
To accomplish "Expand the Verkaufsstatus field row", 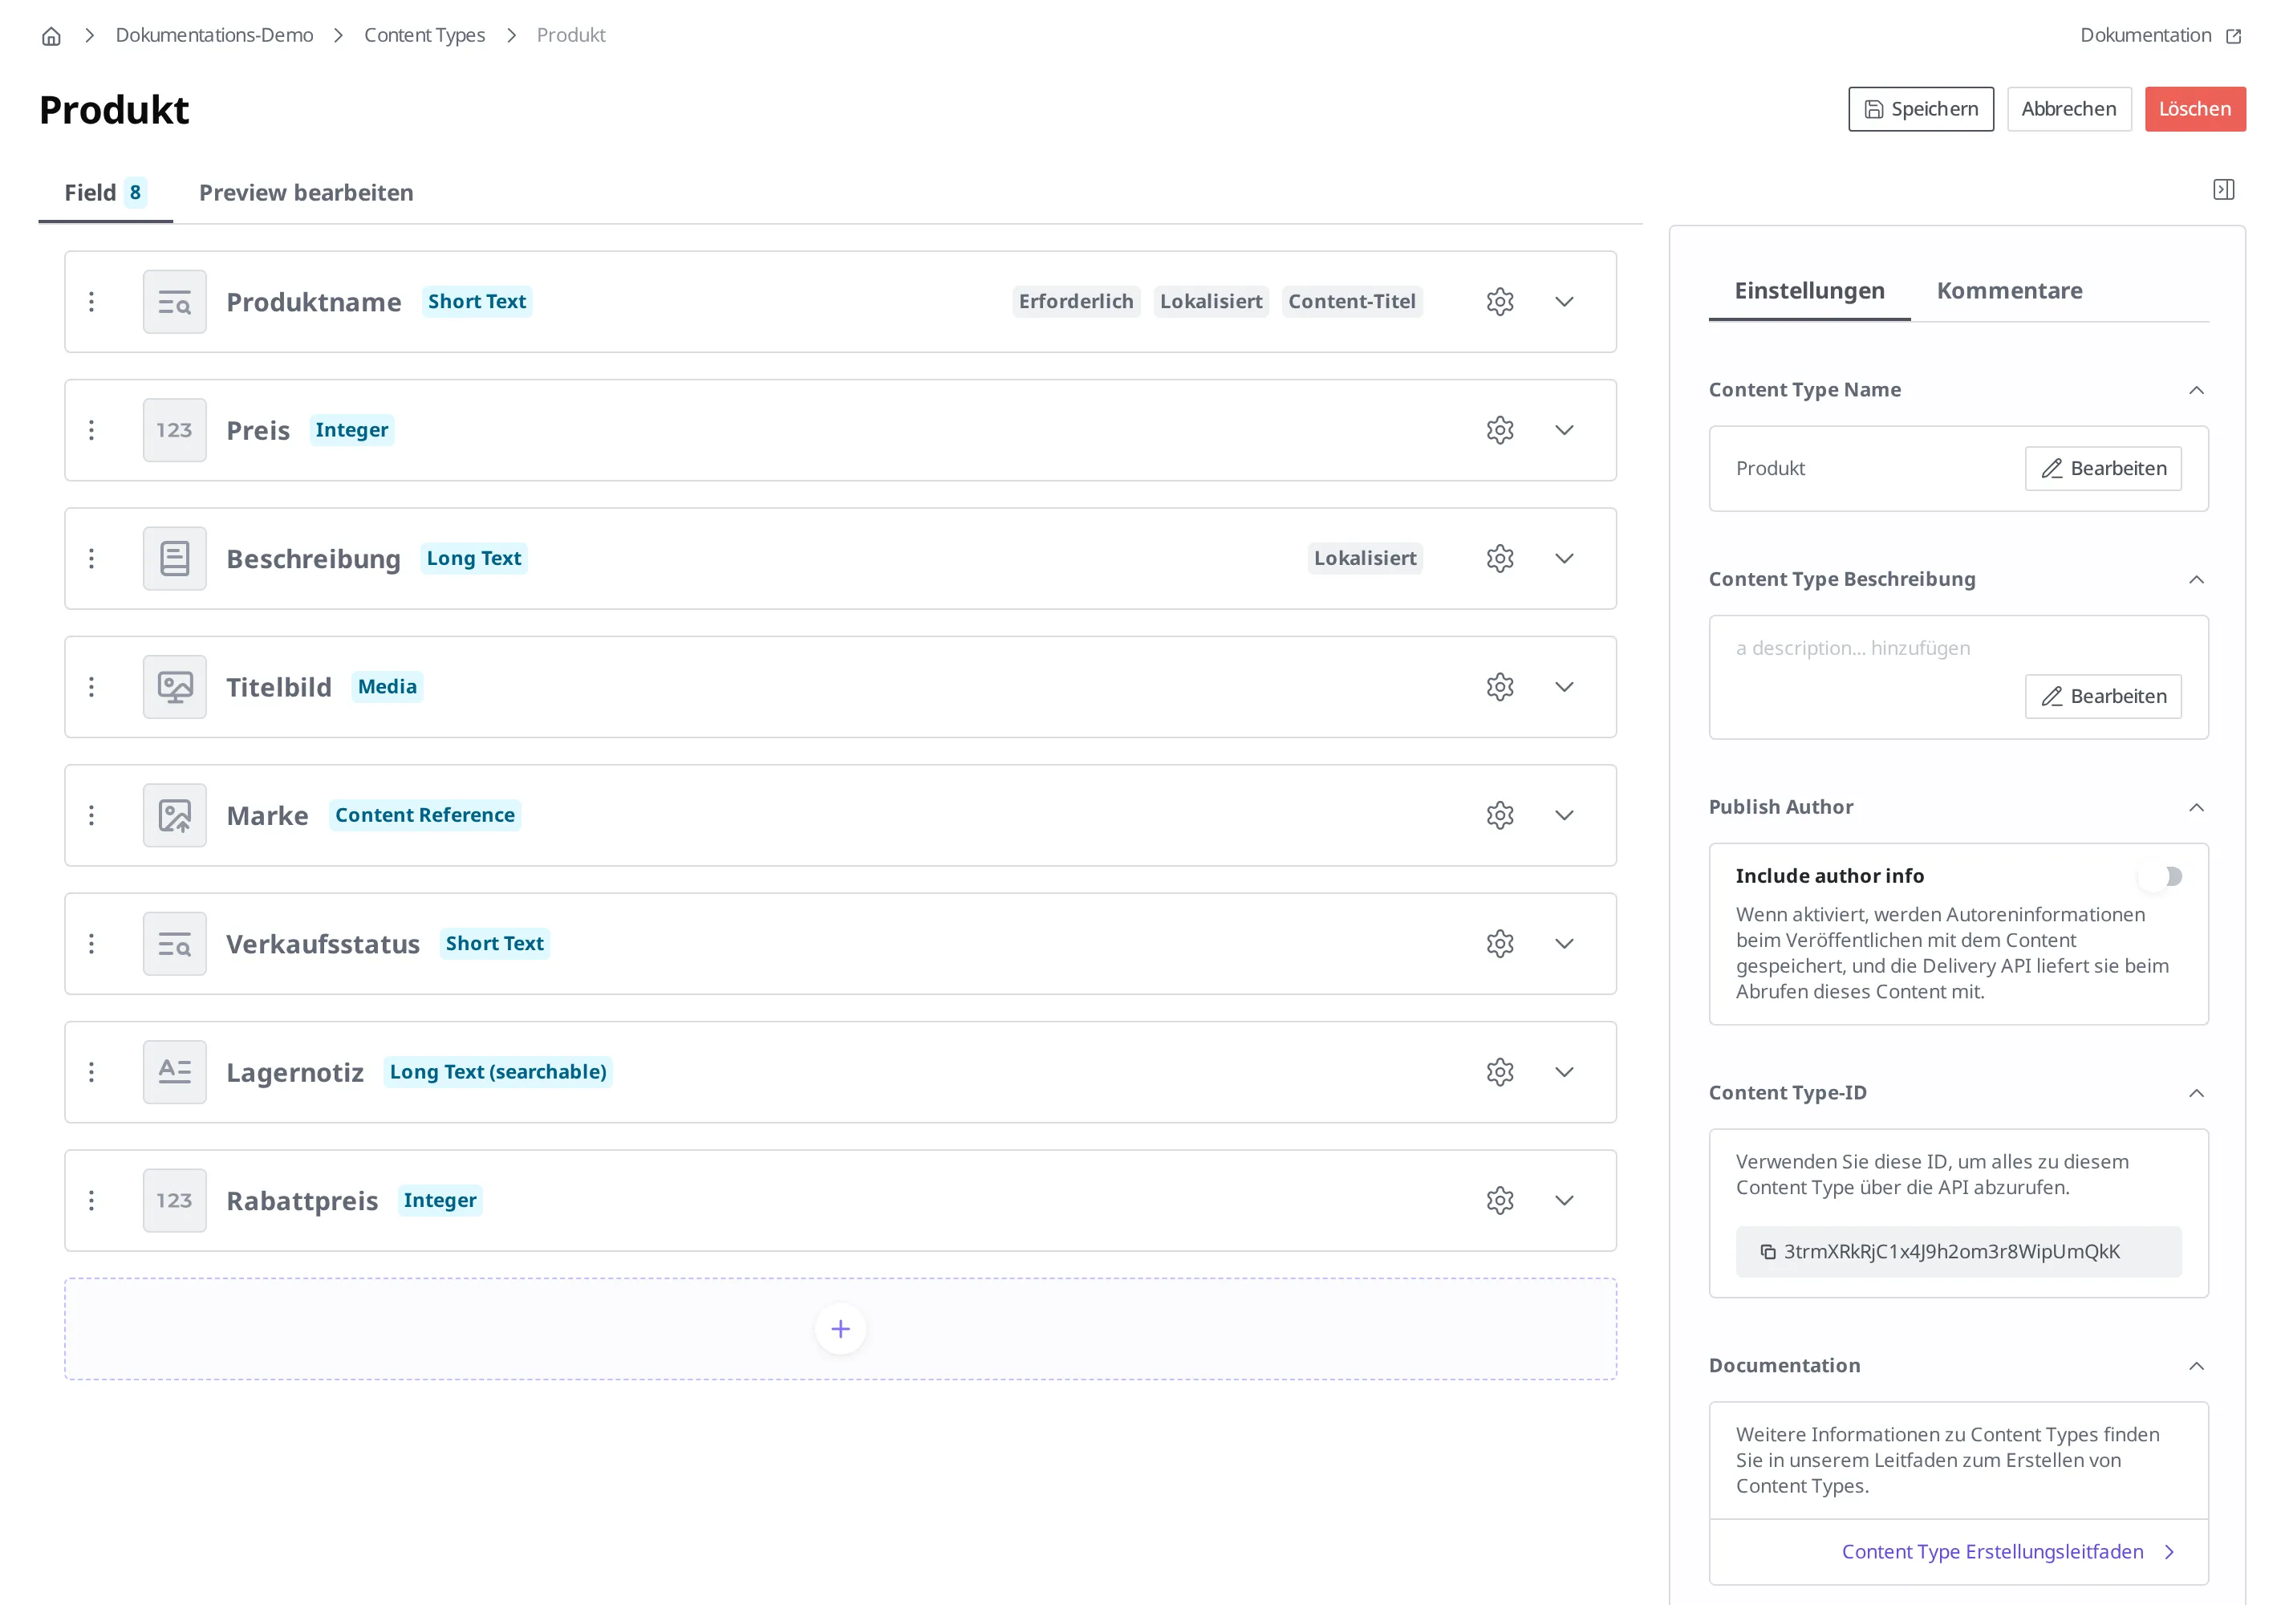I will pyautogui.click(x=1565, y=944).
